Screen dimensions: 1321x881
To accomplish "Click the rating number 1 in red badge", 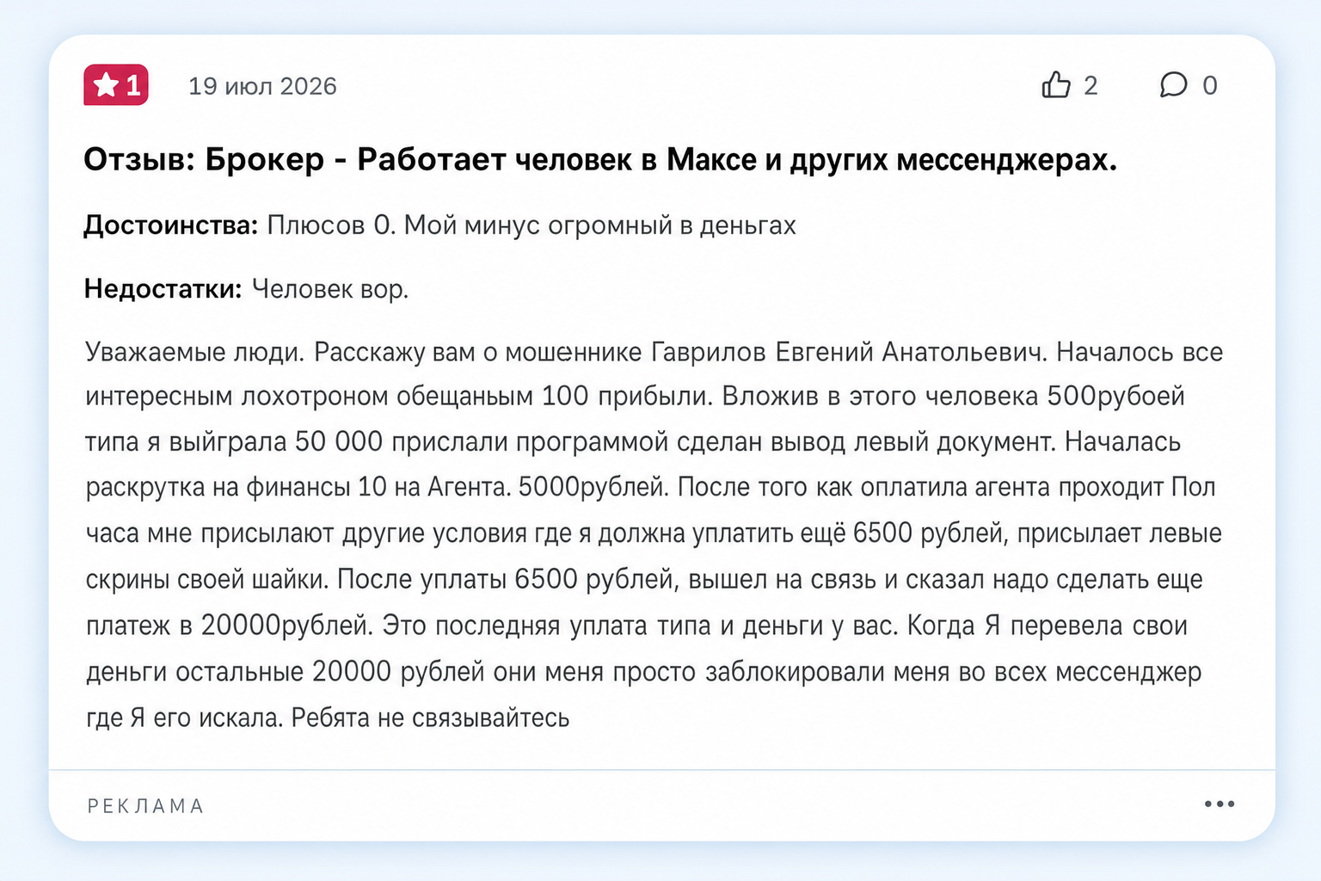I will (133, 85).
